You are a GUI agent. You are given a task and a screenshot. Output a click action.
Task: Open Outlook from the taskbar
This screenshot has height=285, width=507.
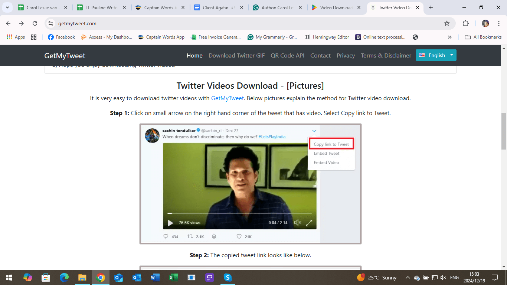pos(137,277)
